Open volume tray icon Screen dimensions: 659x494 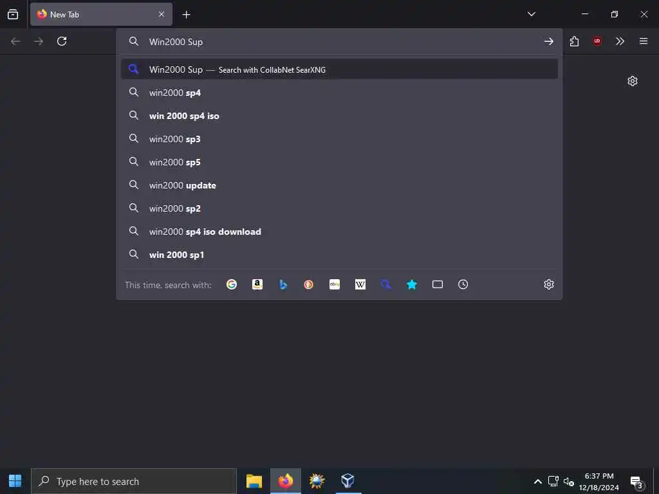(569, 481)
